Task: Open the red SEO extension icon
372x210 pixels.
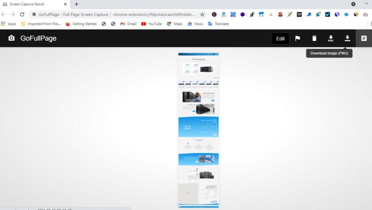Action: pyautogui.click(x=280, y=14)
